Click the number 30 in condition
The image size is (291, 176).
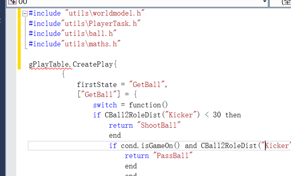click(217, 115)
